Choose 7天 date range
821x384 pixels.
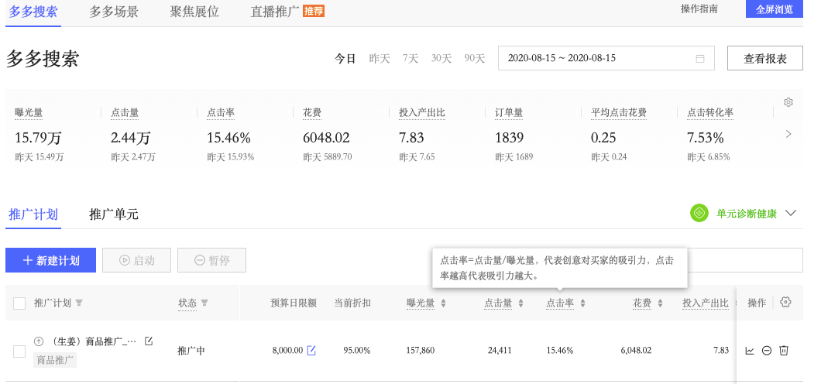click(410, 59)
